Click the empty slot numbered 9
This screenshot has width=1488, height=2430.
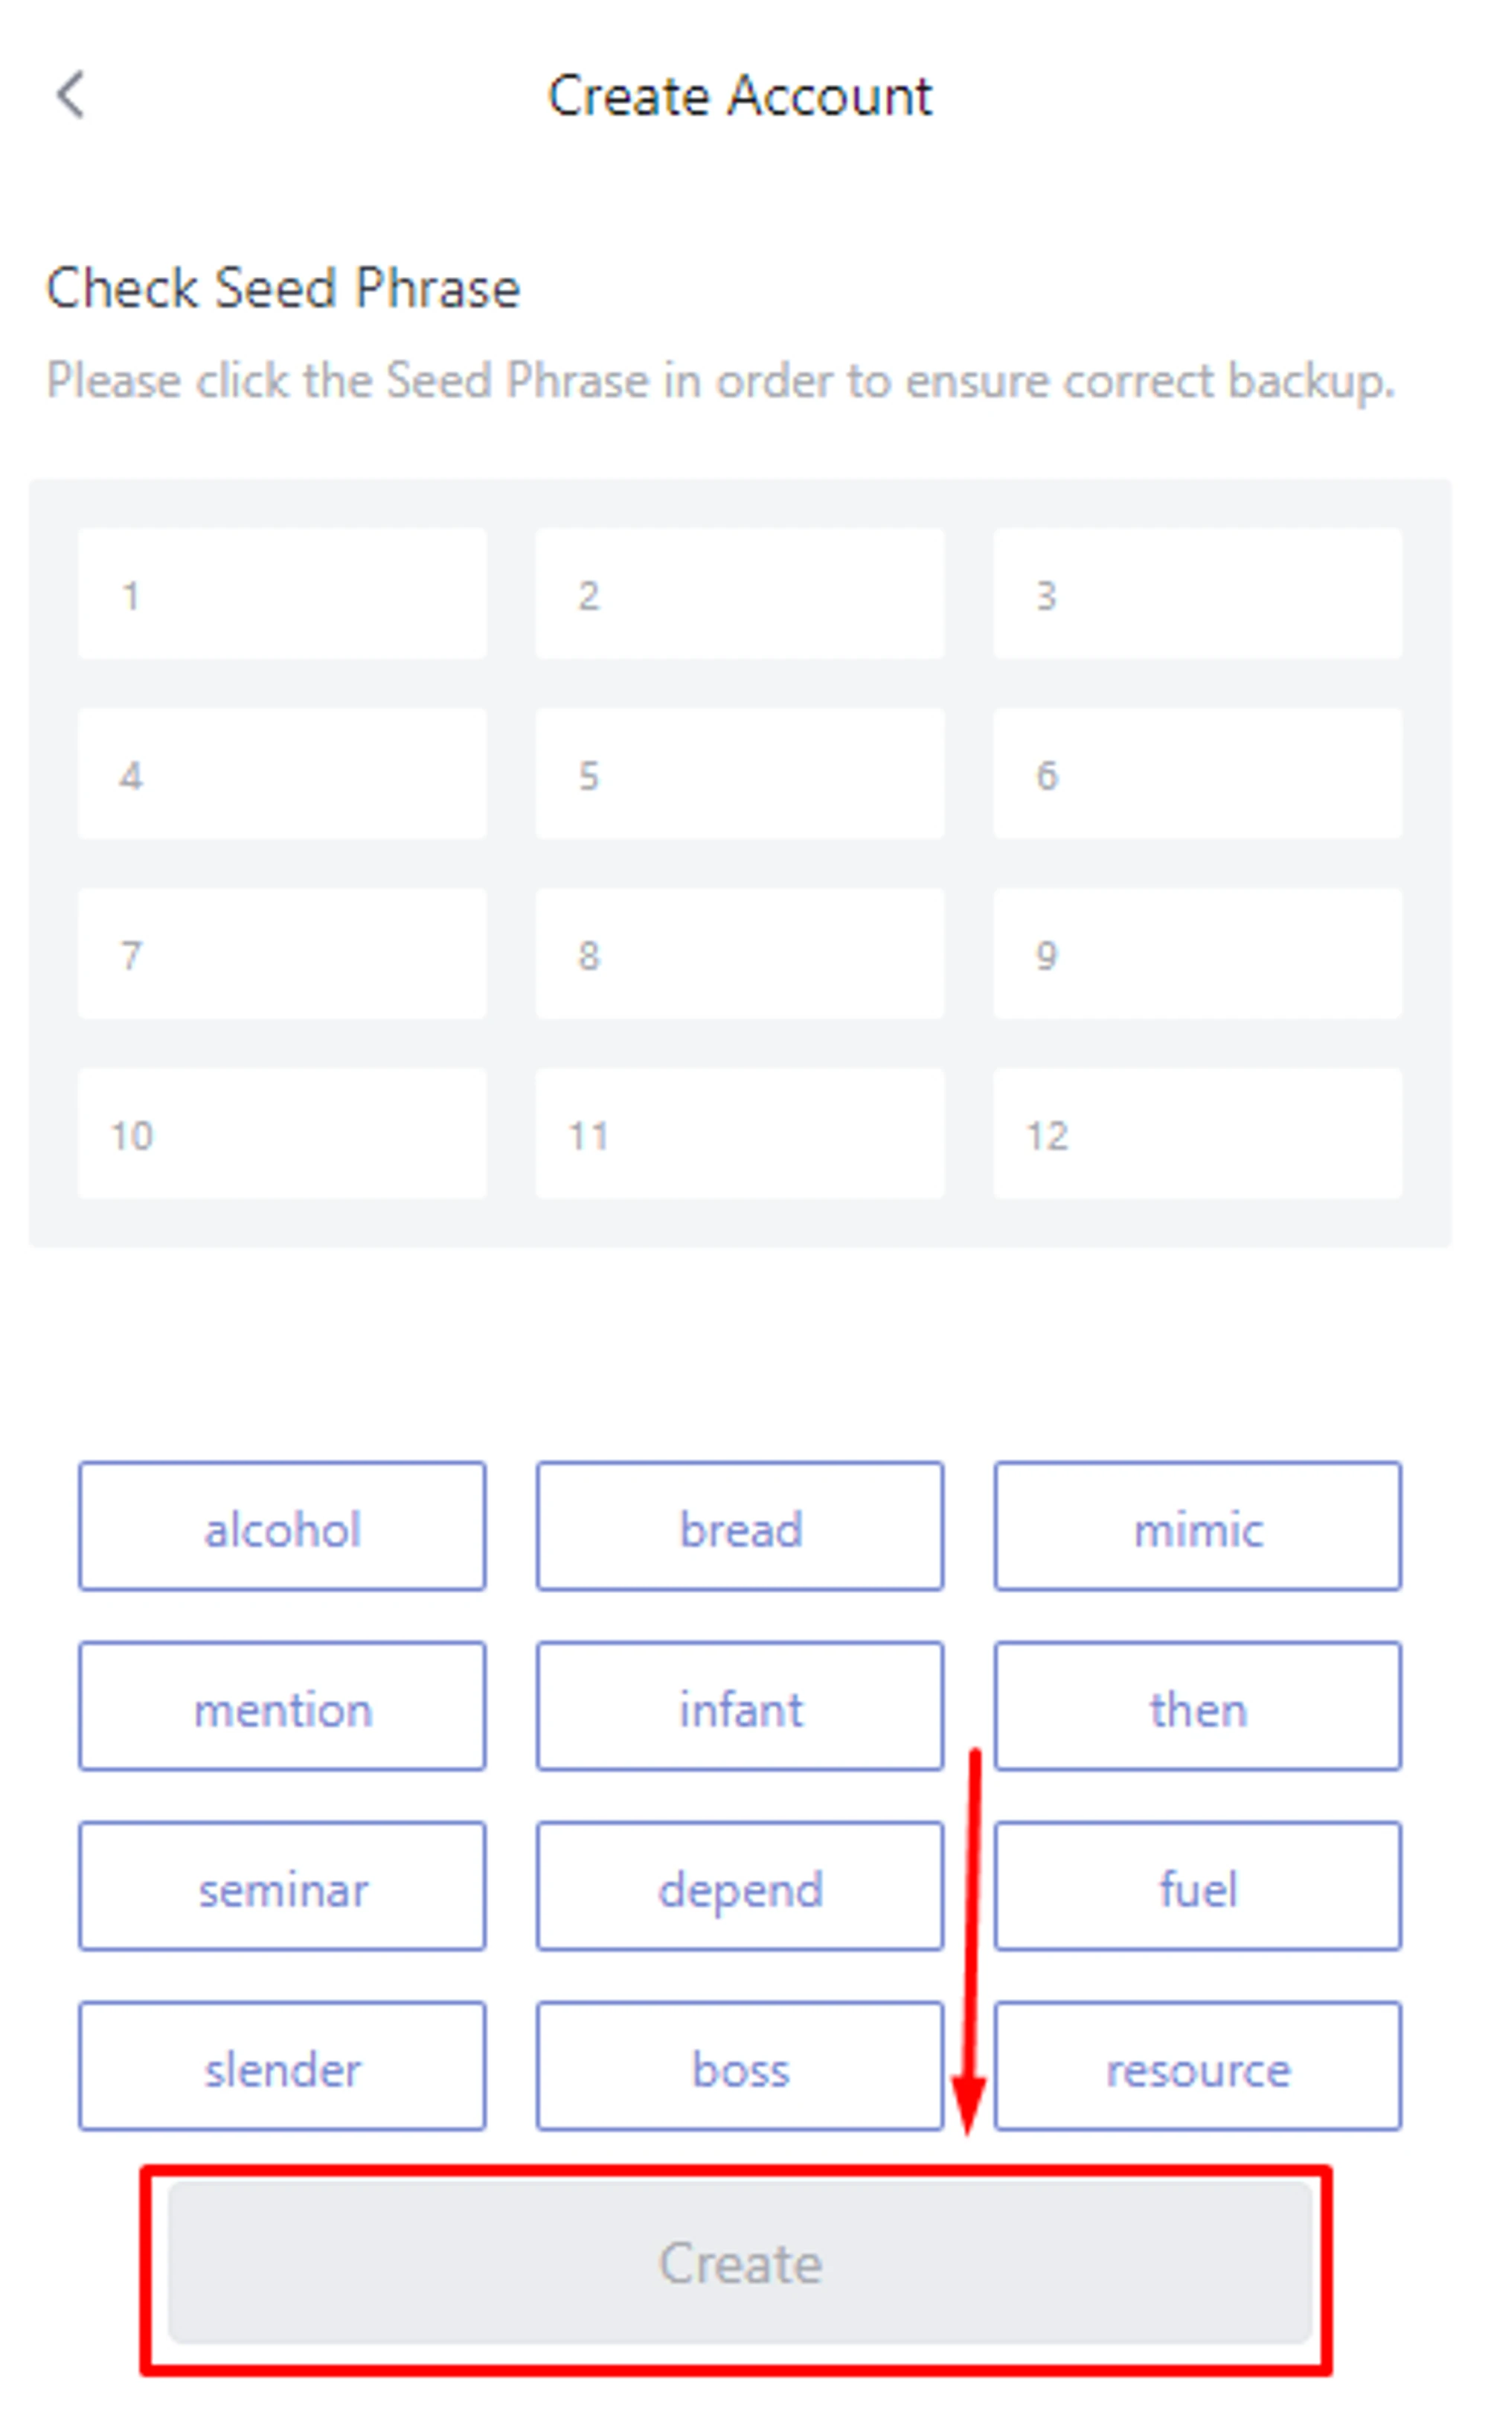point(1197,954)
